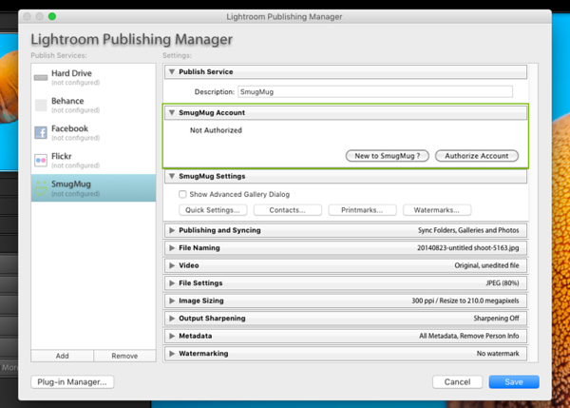Click the Not Authorized status text

pos(216,130)
